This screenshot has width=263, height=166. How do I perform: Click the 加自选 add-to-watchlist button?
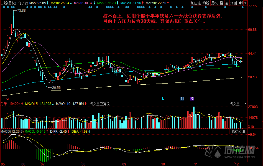(196, 3)
